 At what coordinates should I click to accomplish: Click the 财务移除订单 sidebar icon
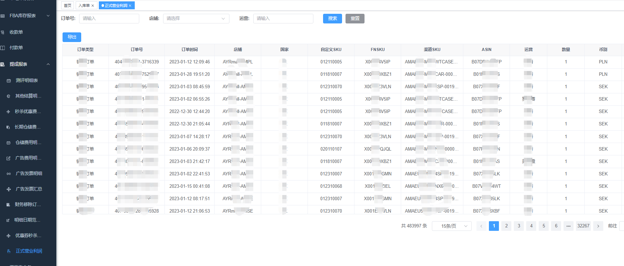point(8,205)
